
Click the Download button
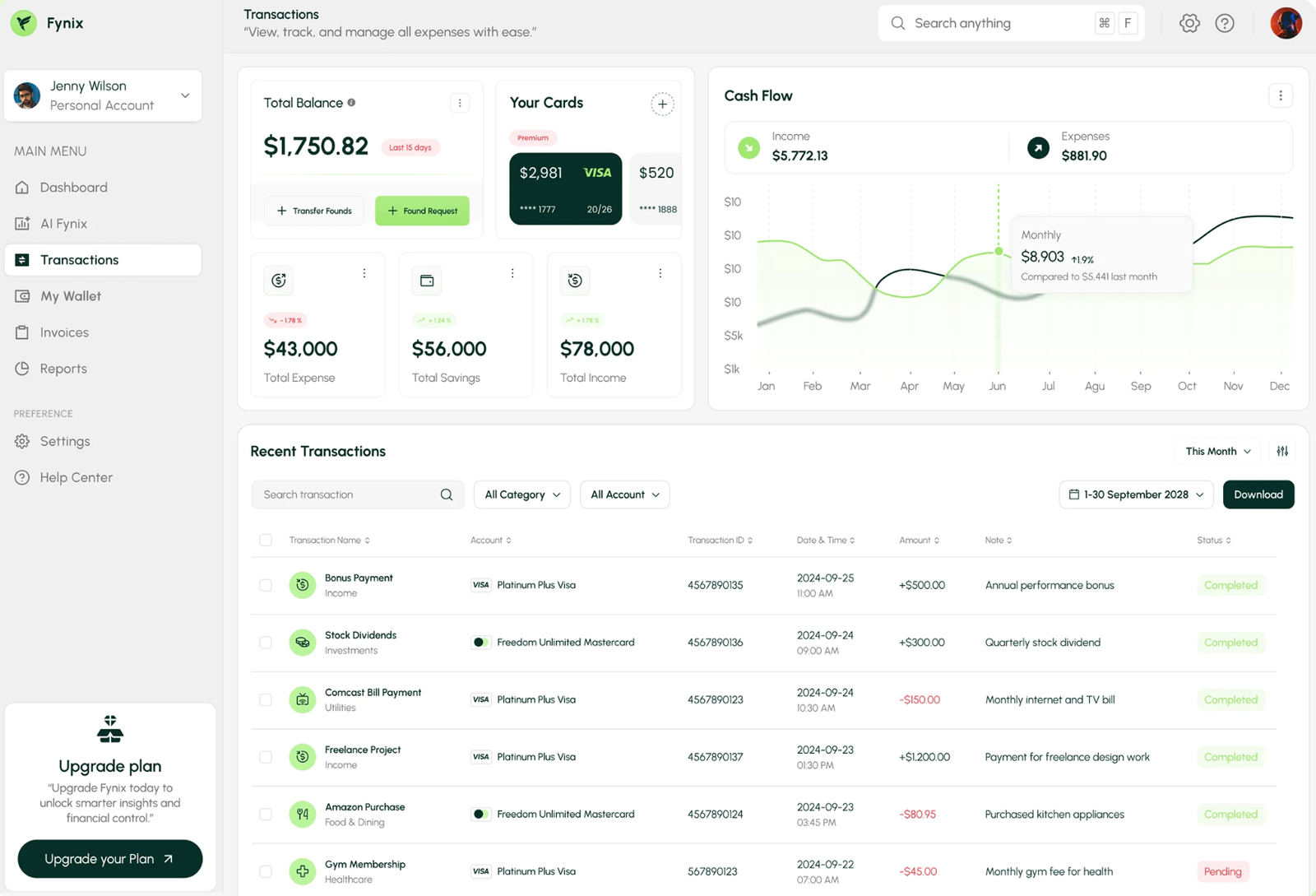[1258, 494]
